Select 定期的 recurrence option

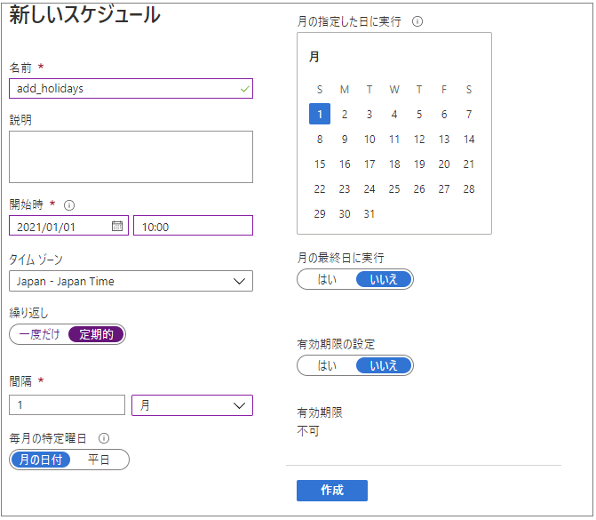96,334
